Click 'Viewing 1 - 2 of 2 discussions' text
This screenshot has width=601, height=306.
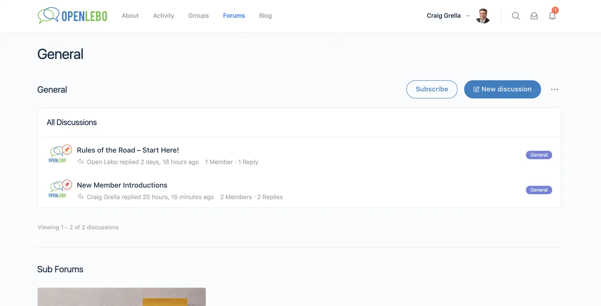pyautogui.click(x=78, y=227)
